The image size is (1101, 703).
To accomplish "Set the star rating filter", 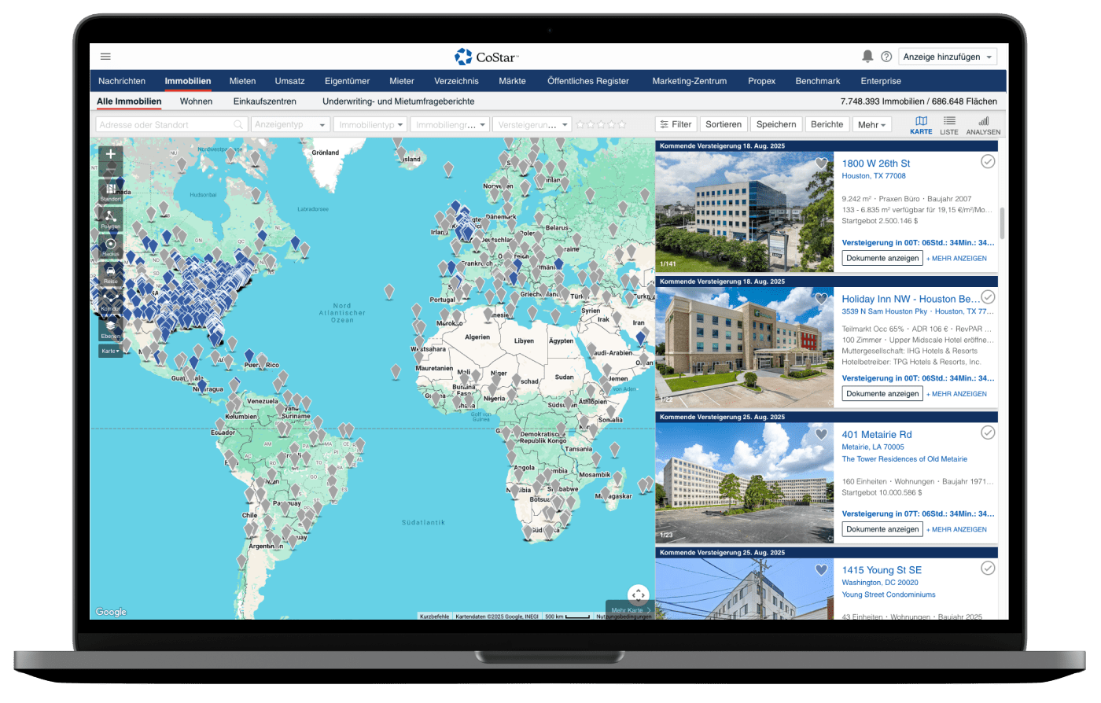I will pyautogui.click(x=601, y=125).
